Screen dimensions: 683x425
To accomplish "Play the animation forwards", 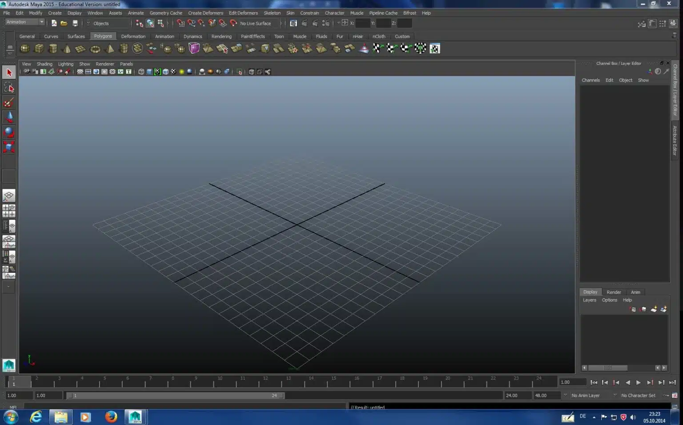I will pyautogui.click(x=639, y=382).
